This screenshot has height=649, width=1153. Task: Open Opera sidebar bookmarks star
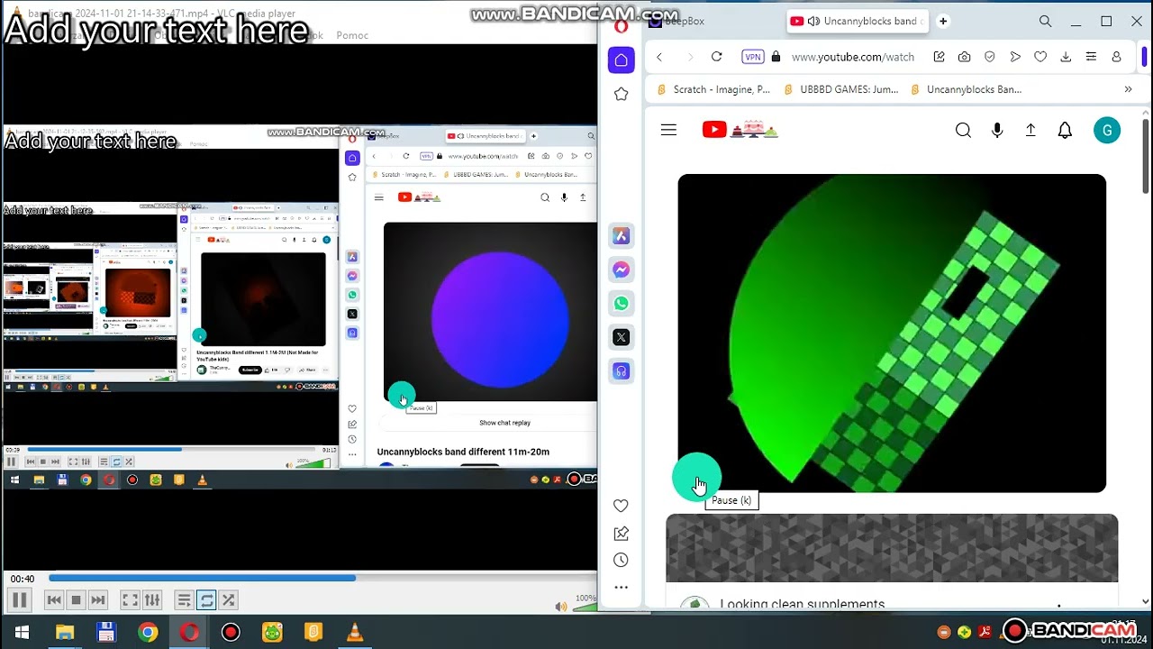621,94
